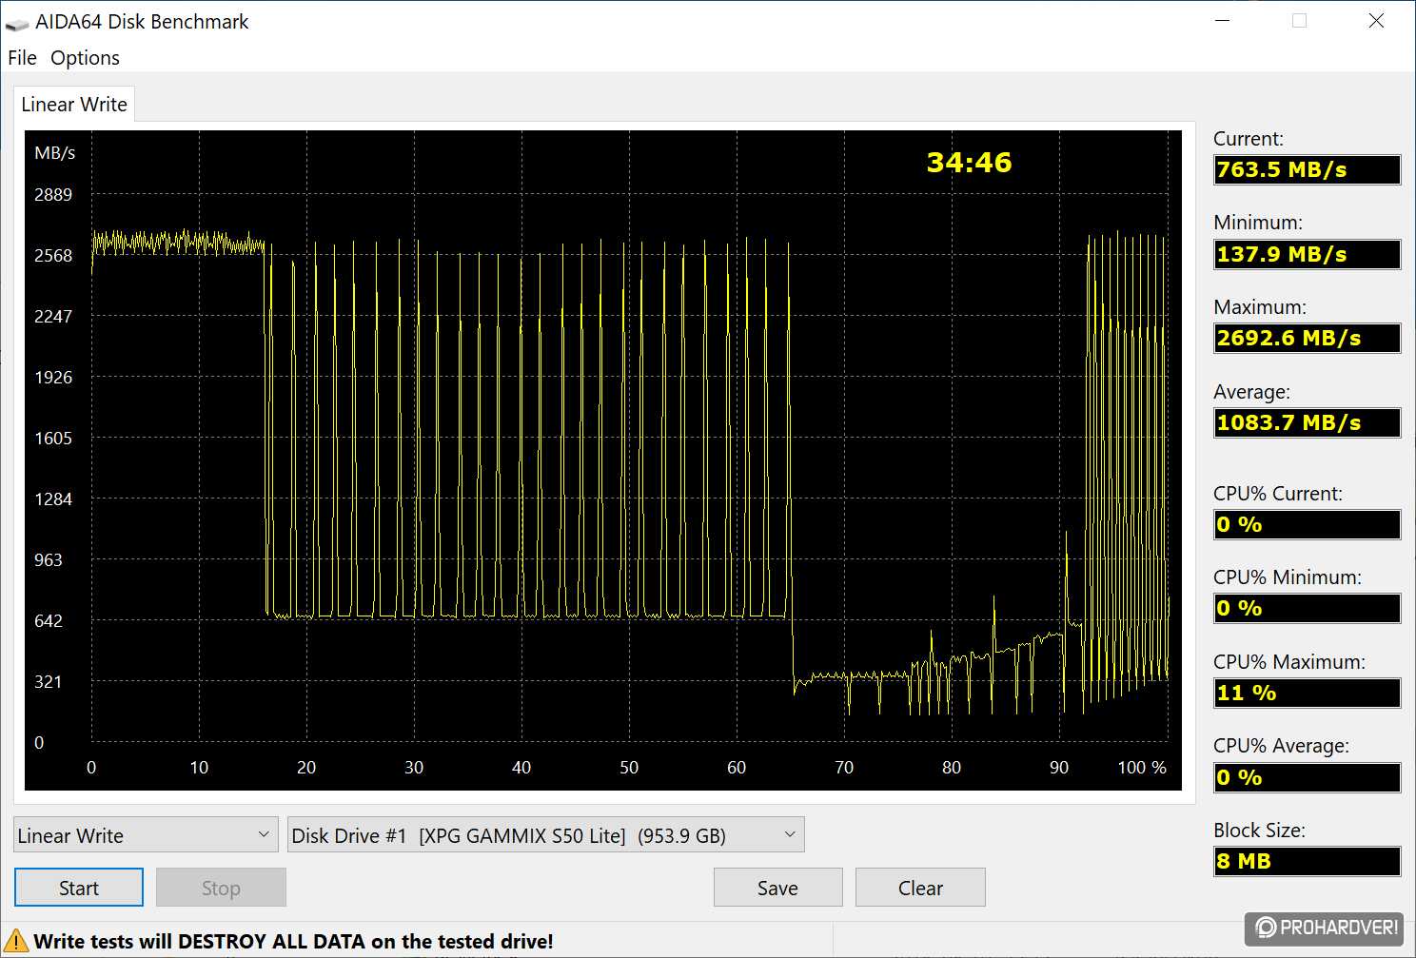This screenshot has height=958, width=1416.
Task: Open the File menu
Action: click(x=22, y=58)
